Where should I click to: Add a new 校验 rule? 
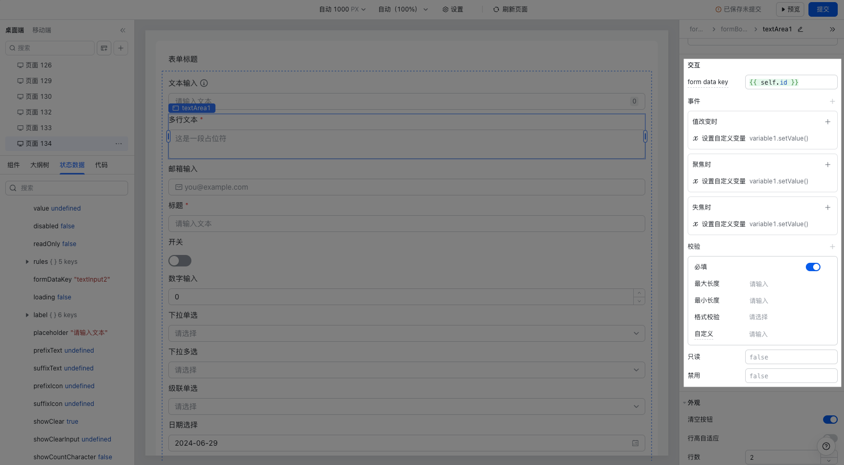[x=832, y=247]
